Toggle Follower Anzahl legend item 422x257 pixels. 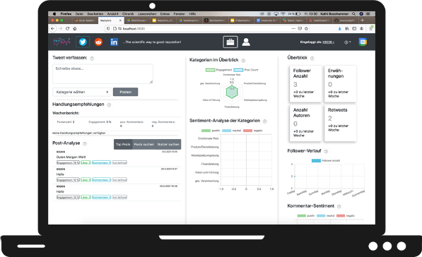click(x=326, y=160)
